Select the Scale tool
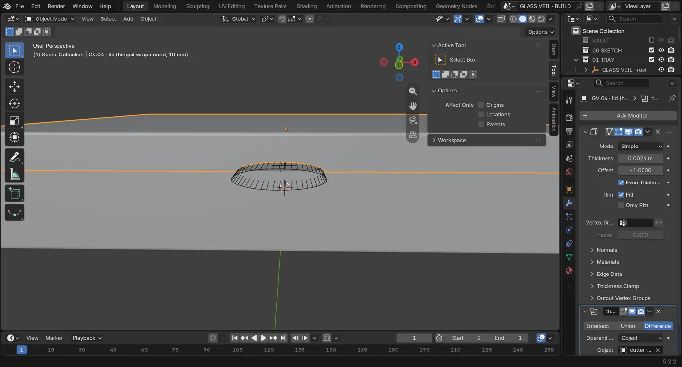Screen dimensions: 682x367 point(15,120)
